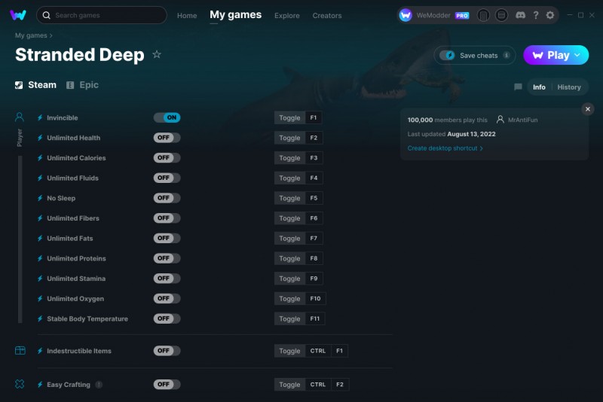Turn off the Invincible toggle
This screenshot has height=402, width=603.
tap(167, 117)
